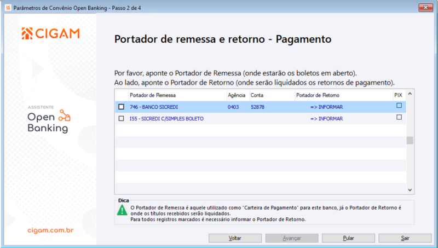The height and width of the screenshot is (248, 438).
Task: Click the Voltar button
Action: 235,238
